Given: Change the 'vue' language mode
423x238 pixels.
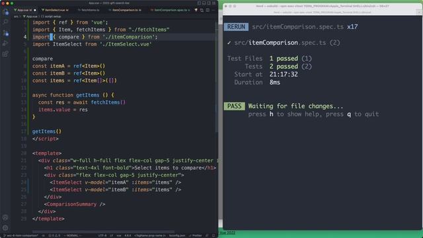Looking at the screenshot, I should 119,235.
